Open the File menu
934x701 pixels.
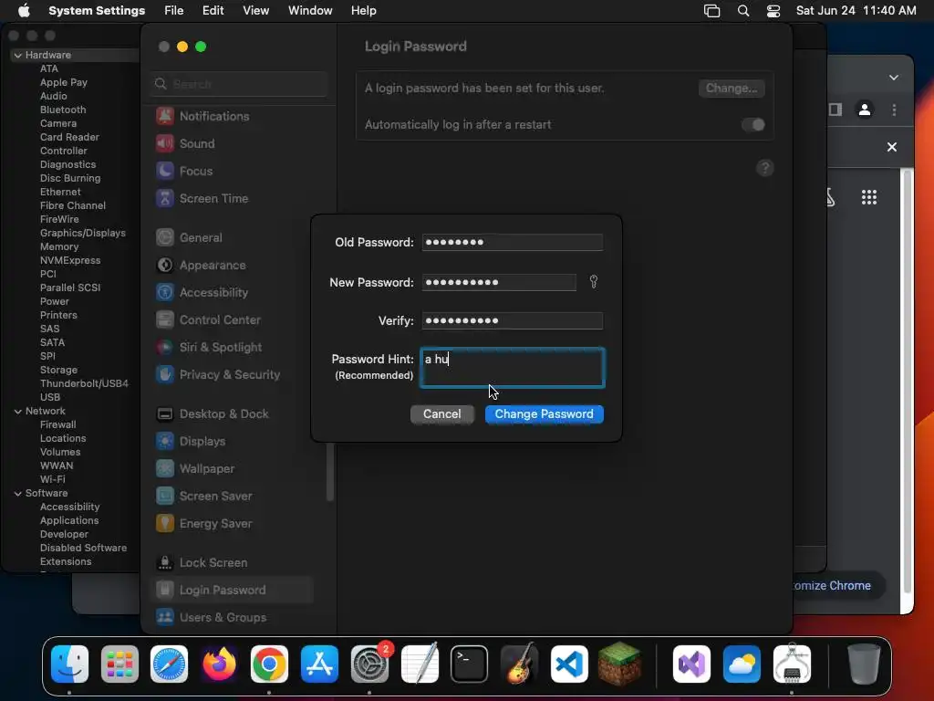pyautogui.click(x=173, y=11)
